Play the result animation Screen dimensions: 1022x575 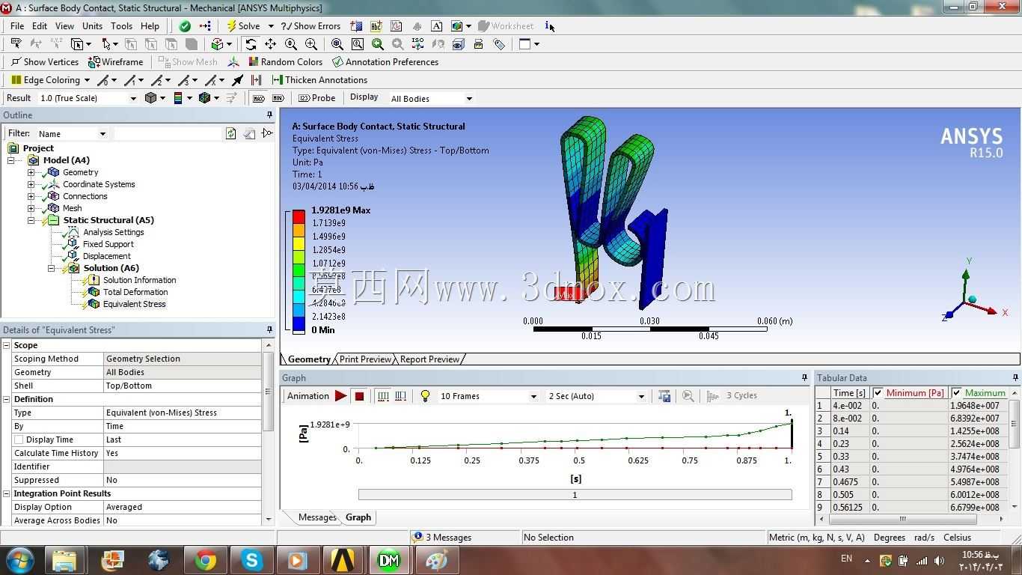pyautogui.click(x=340, y=396)
